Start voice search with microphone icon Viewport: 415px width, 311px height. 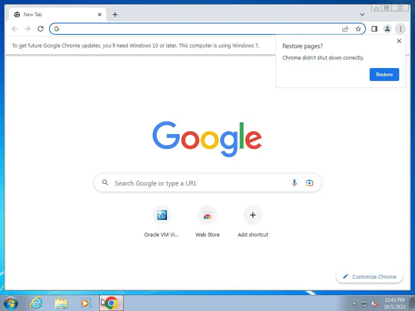tap(294, 183)
